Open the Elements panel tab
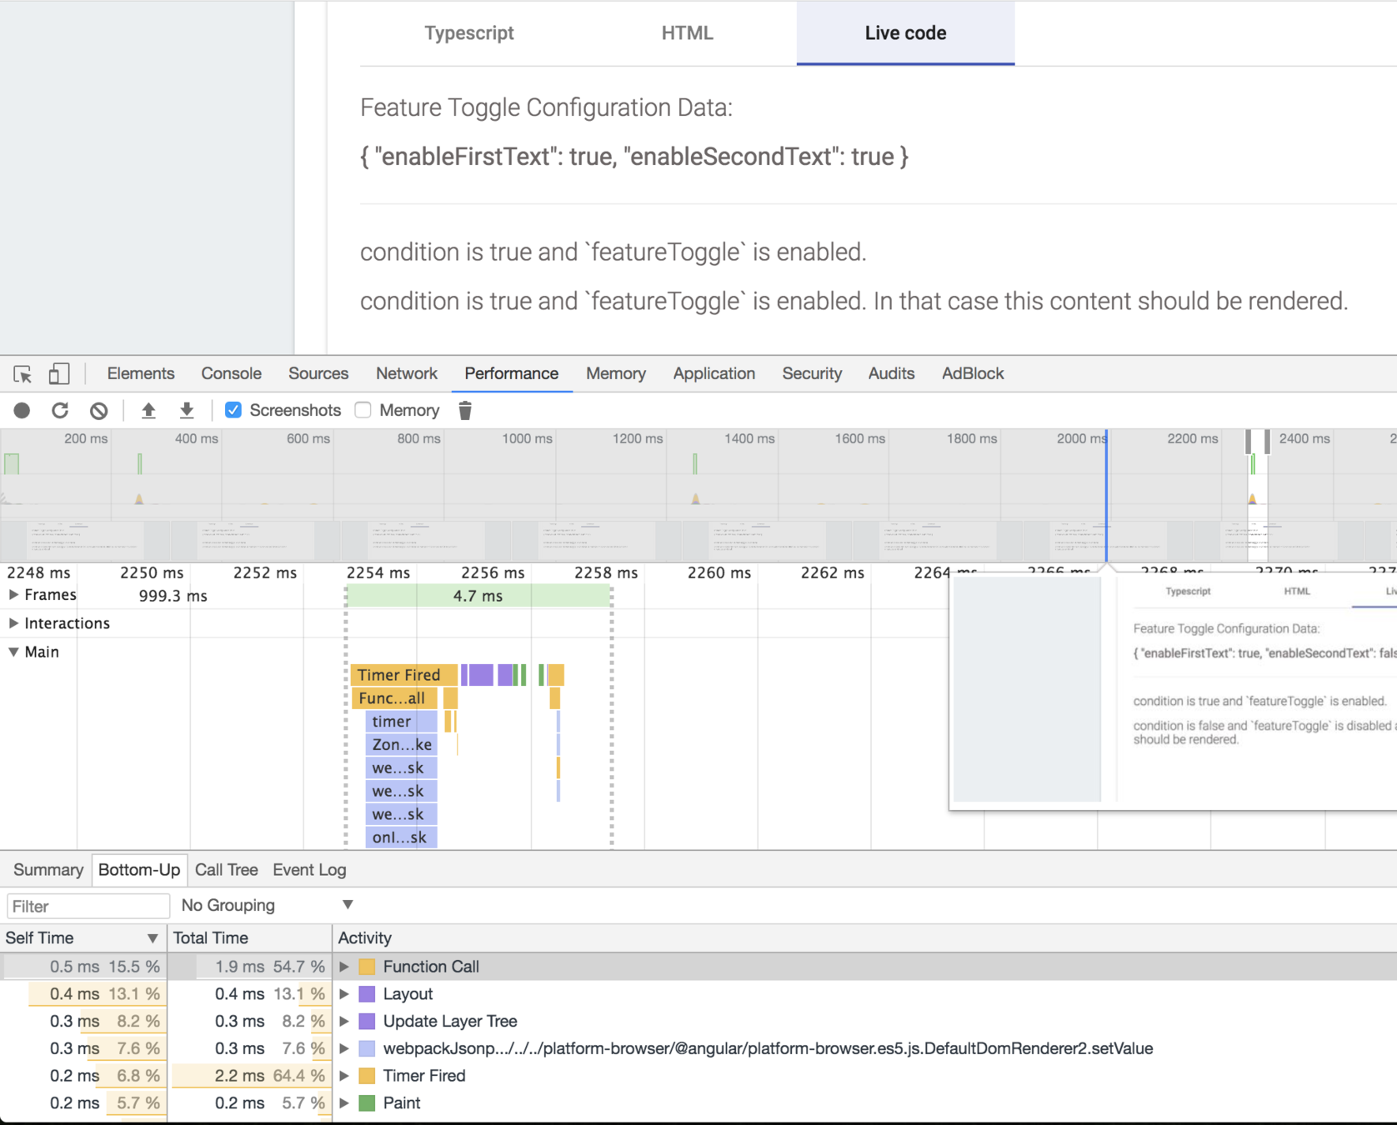The height and width of the screenshot is (1125, 1397). 141,374
